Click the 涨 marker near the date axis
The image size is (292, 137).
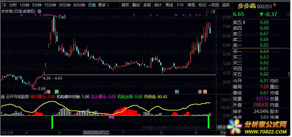click(x=200, y=92)
